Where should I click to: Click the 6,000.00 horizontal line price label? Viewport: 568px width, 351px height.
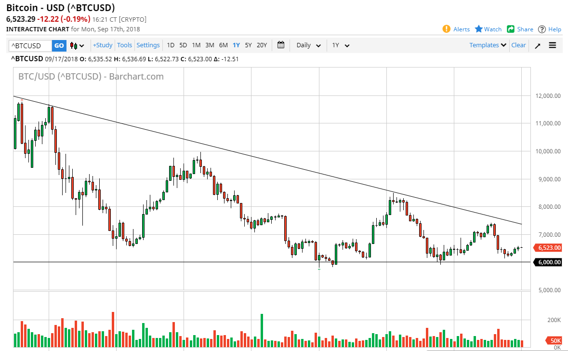(549, 262)
